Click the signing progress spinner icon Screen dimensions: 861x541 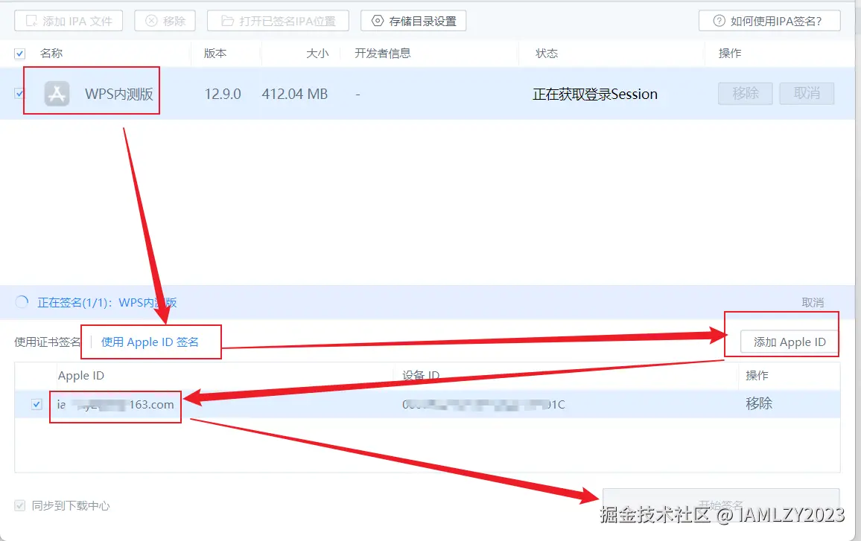coord(22,302)
